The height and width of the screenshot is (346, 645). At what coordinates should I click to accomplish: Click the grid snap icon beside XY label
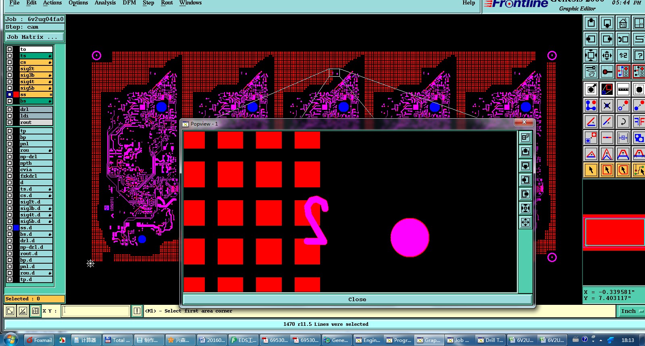coord(35,311)
